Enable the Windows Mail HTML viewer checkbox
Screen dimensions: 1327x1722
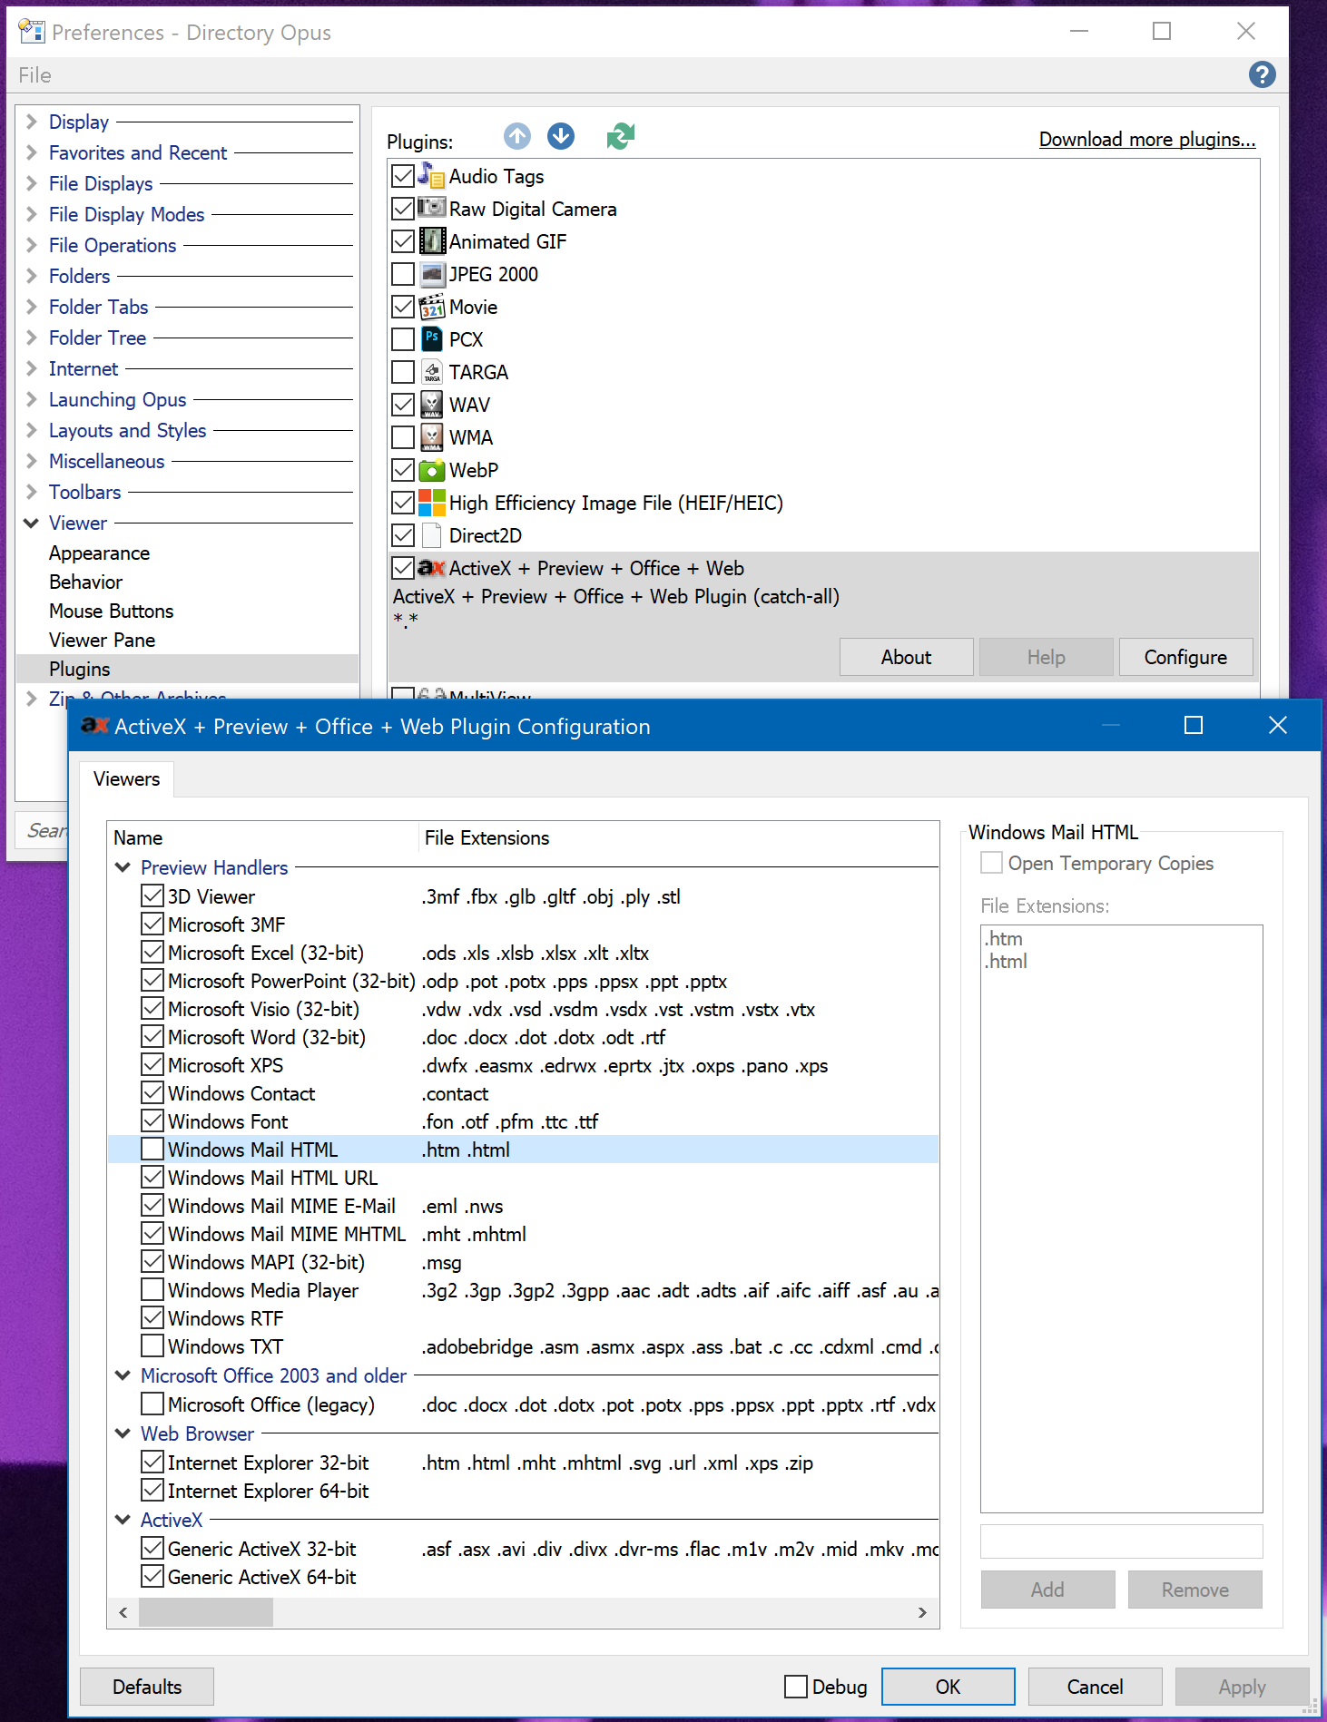(152, 1149)
